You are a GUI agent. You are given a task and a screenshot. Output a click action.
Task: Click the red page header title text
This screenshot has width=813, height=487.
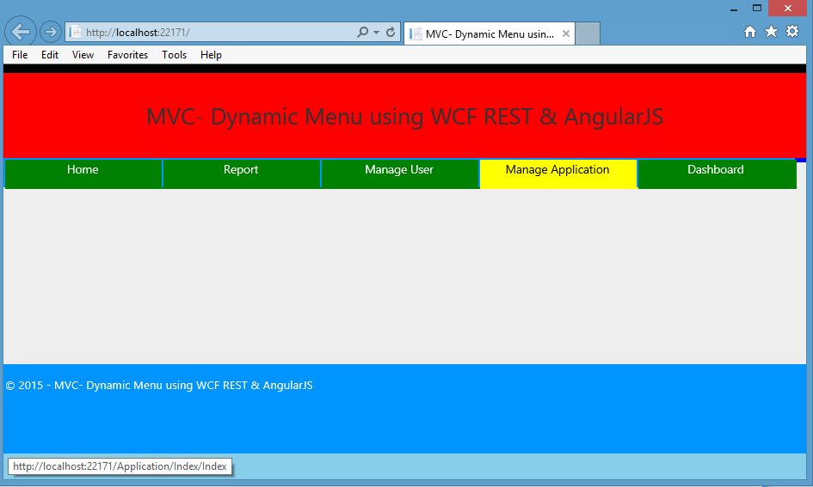[x=404, y=117]
